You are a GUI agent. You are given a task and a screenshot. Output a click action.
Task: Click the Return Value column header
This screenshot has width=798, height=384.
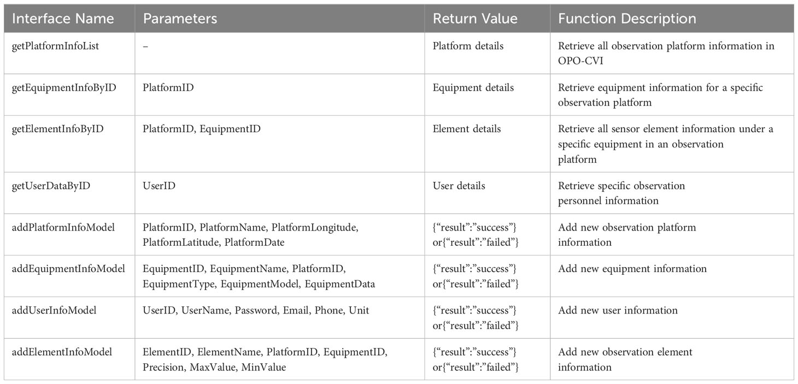[475, 19]
